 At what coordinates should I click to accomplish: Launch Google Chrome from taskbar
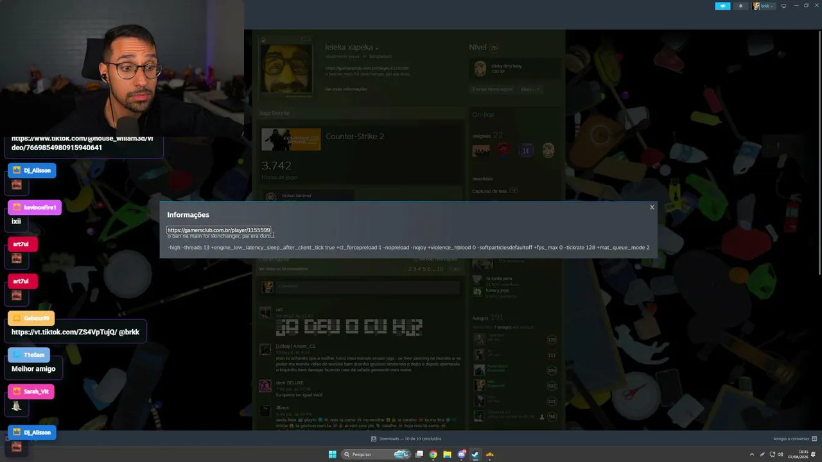(x=433, y=454)
